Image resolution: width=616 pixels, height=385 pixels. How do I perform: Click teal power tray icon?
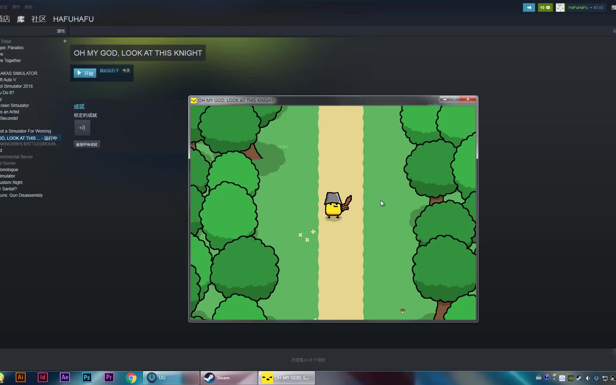point(596,378)
